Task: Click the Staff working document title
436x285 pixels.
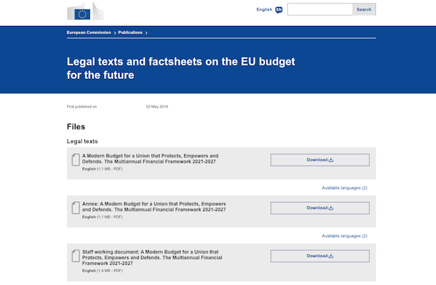Action: (152, 258)
